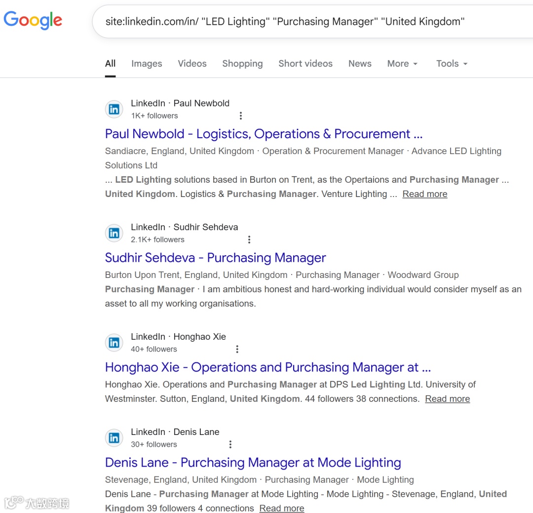Click Read more on Paul Newbold snippet
Viewport: 533px width, 513px height.
coord(424,194)
